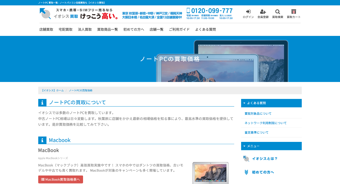The image size is (340, 184).
Task: Click the Macbook section heading text
Action: [x=59, y=140]
